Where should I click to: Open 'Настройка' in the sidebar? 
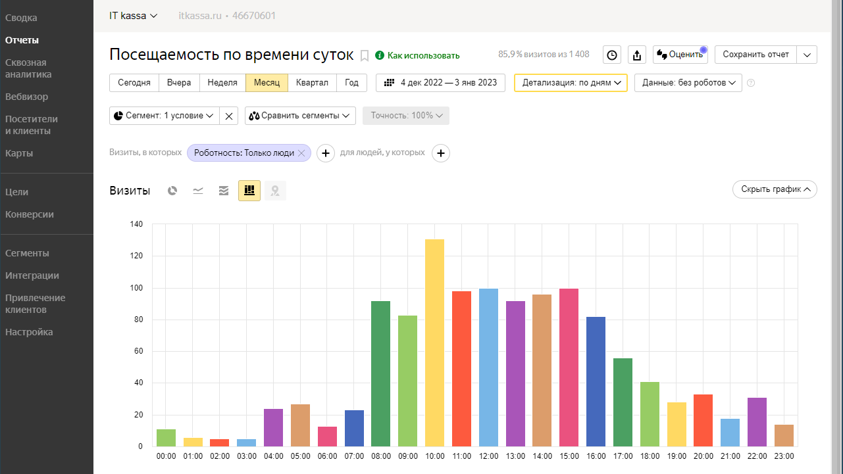[29, 332]
